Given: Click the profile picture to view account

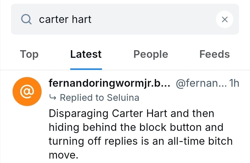Looking at the screenshot, I should [27, 92].
